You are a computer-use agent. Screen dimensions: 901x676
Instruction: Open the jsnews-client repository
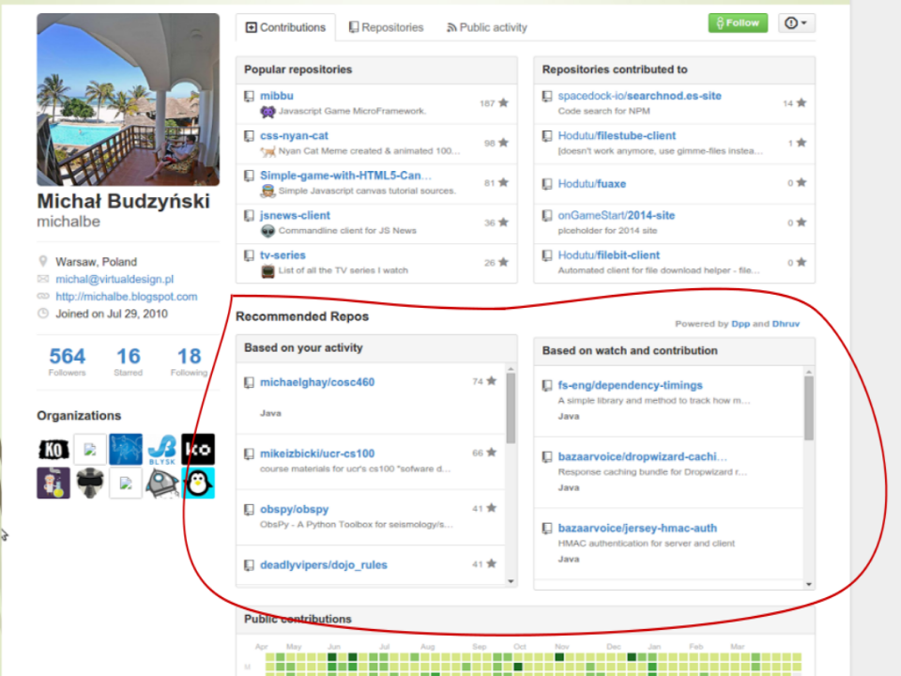coord(295,215)
